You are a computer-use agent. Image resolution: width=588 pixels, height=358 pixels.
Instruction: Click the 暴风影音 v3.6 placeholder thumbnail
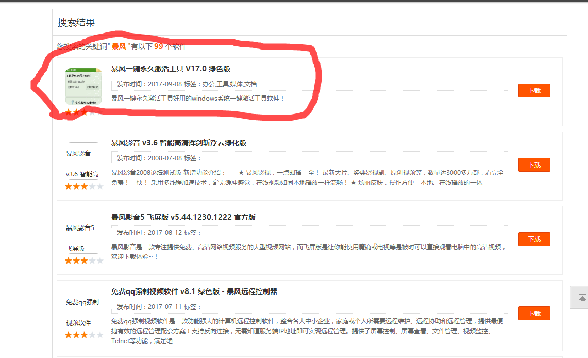(83, 161)
